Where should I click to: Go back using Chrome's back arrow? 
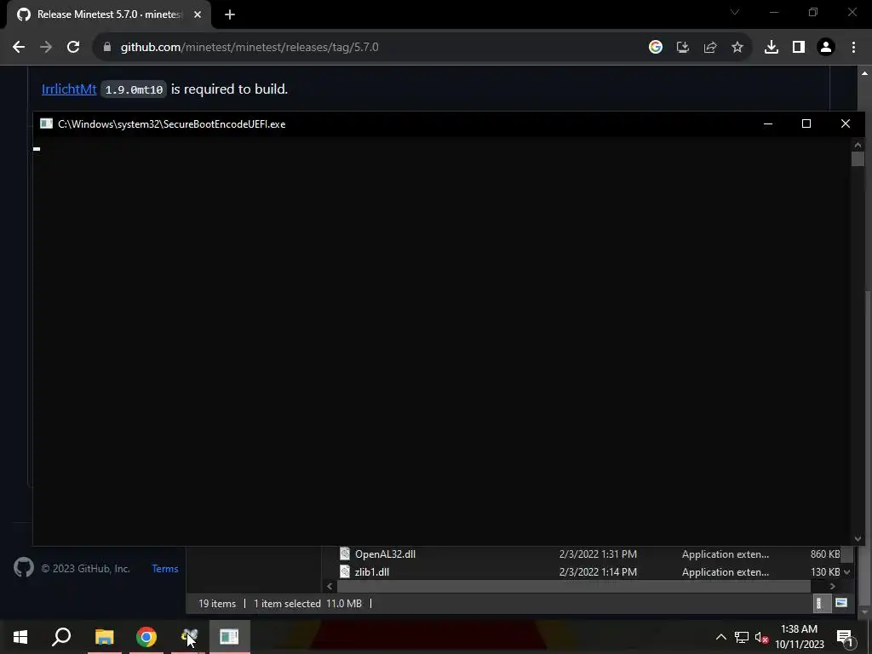click(19, 48)
